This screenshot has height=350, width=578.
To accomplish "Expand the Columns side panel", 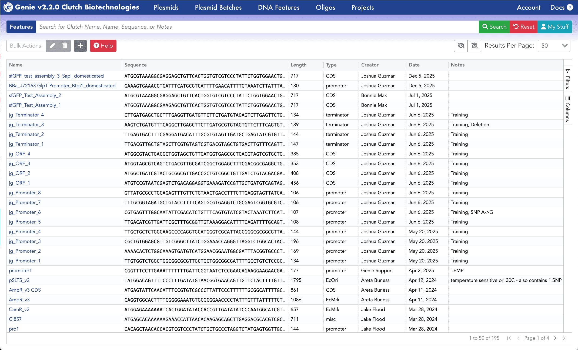I will coord(567,109).
